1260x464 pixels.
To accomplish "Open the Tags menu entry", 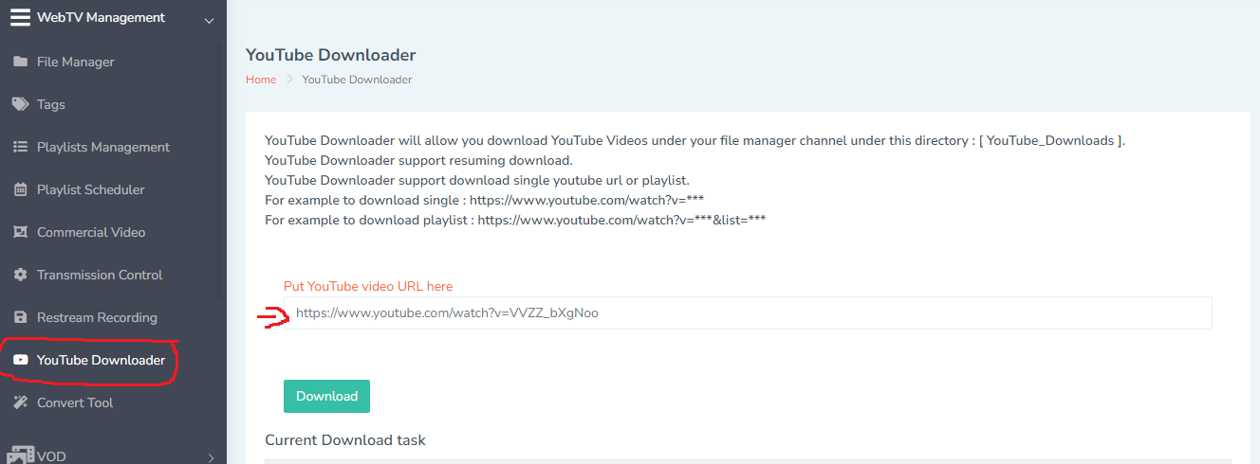I will click(51, 104).
